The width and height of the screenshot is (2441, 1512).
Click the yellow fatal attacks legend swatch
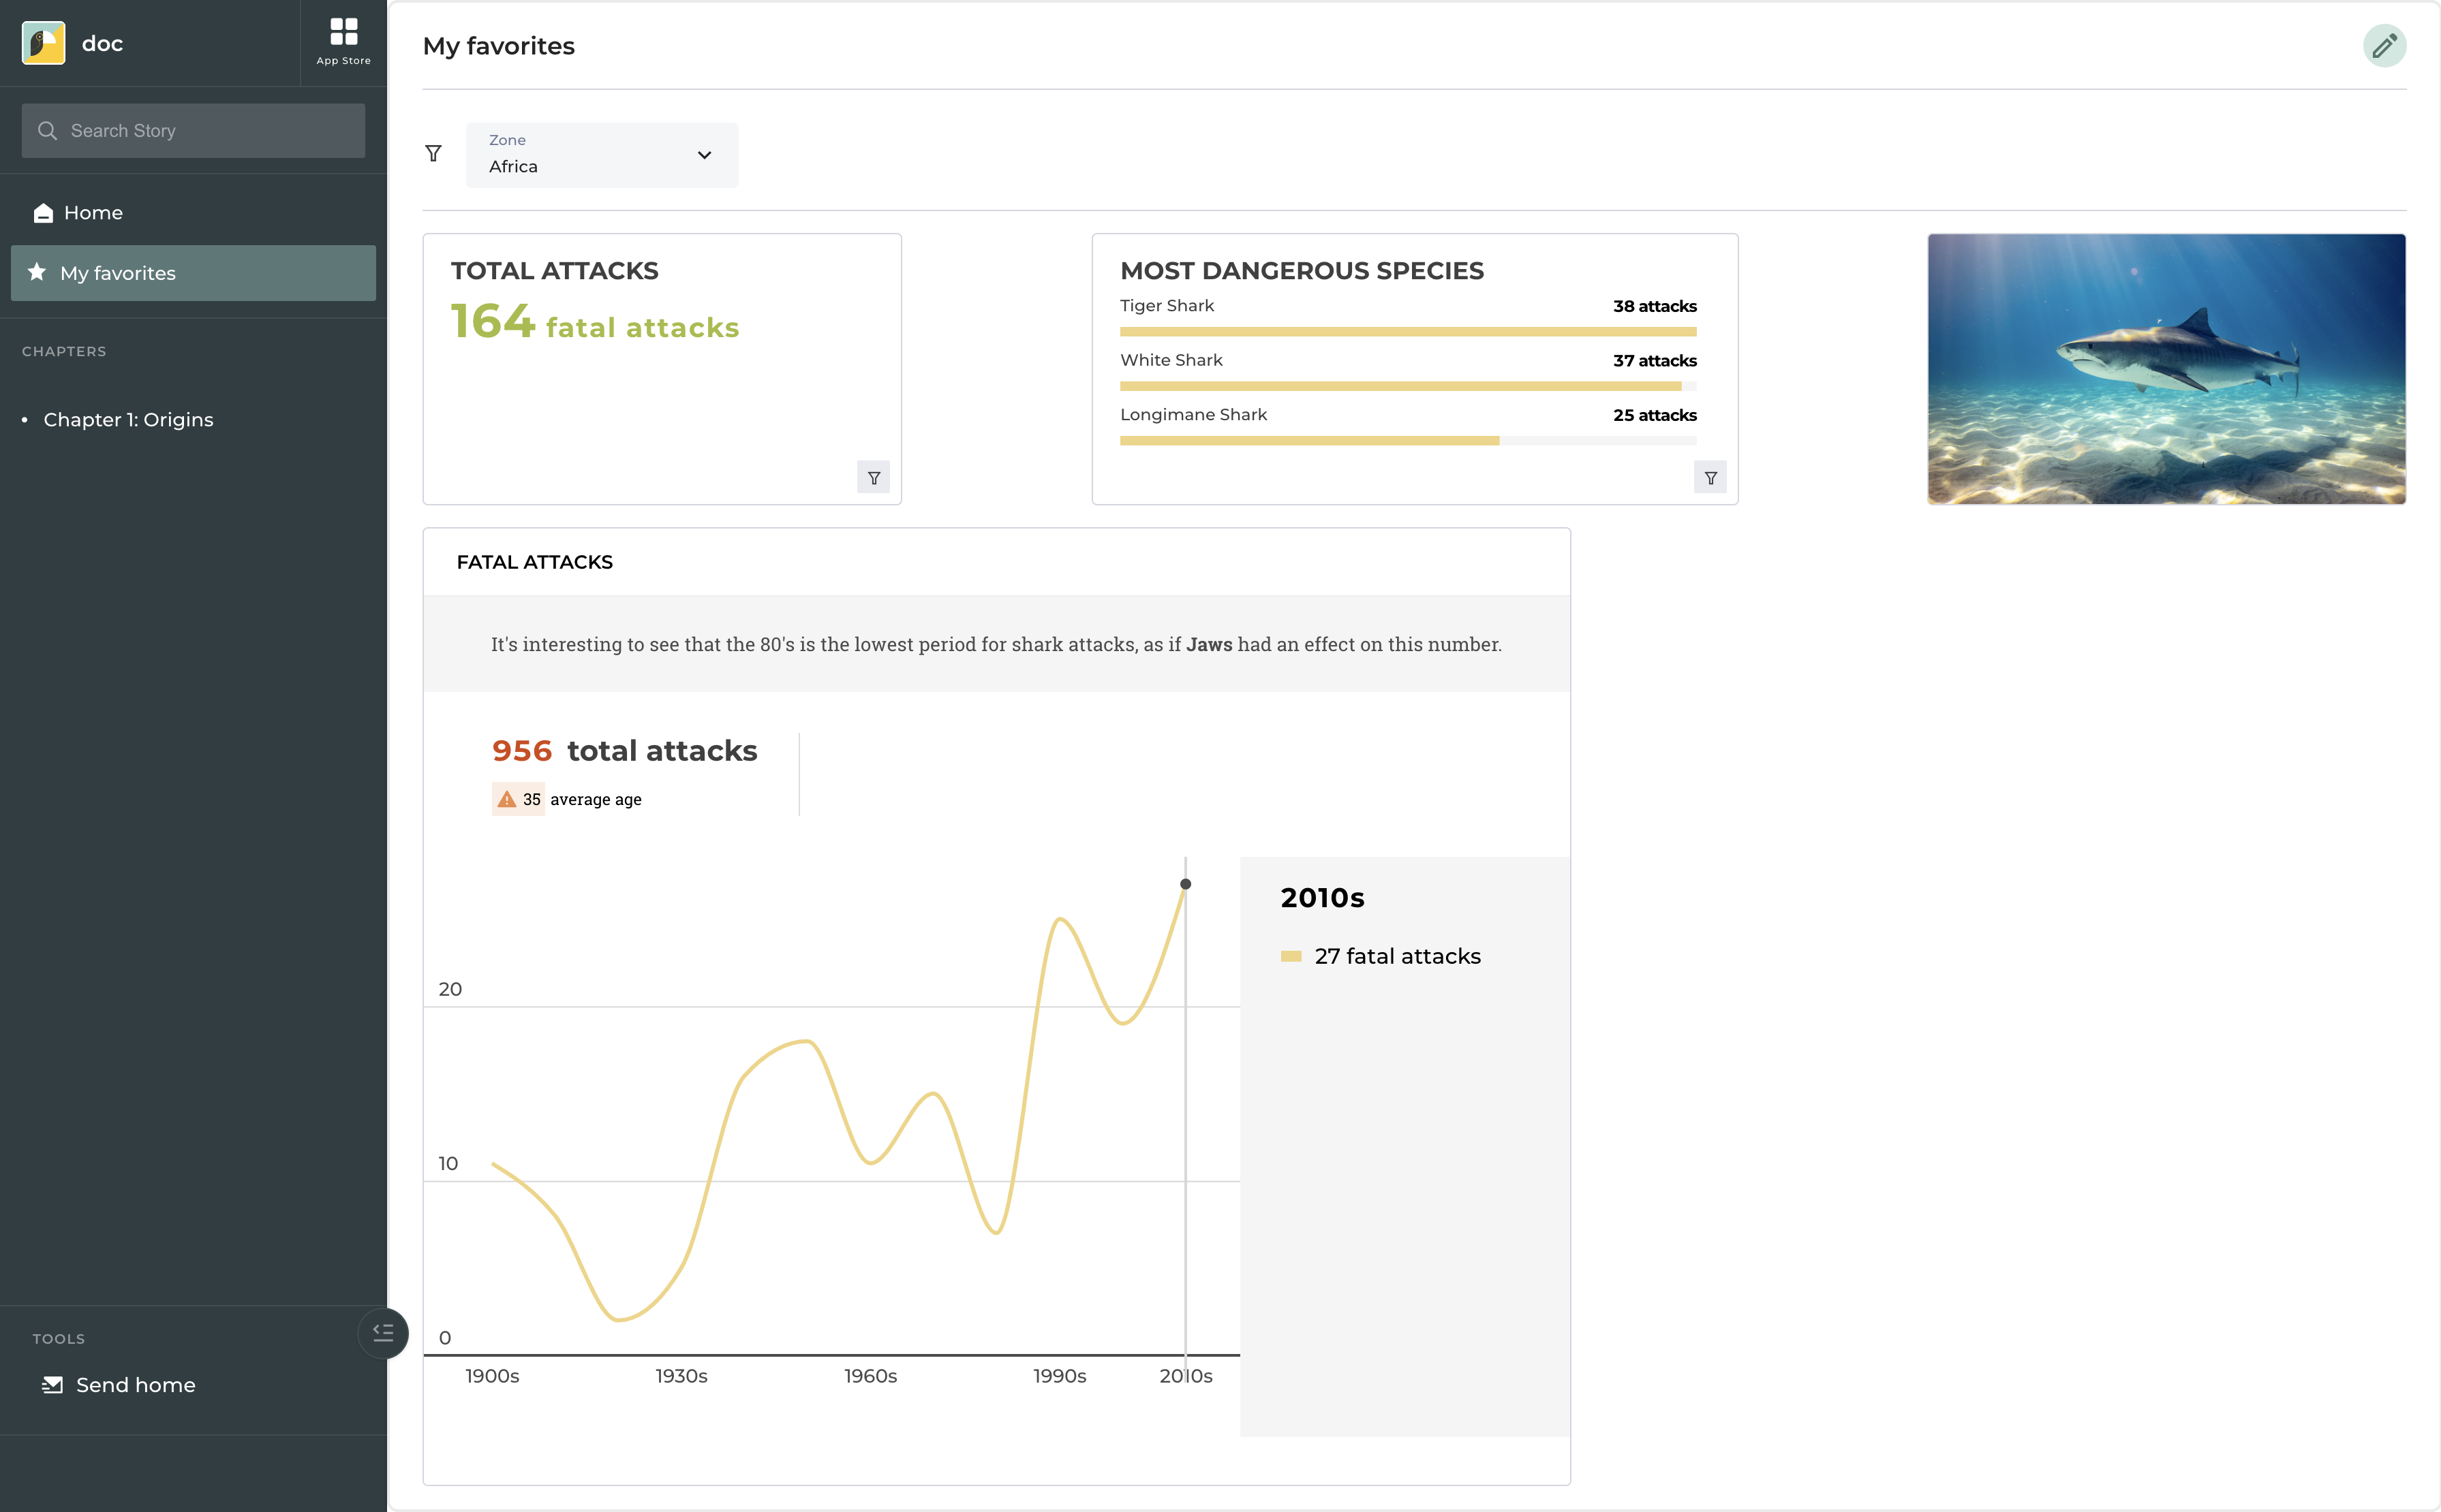click(x=1291, y=957)
